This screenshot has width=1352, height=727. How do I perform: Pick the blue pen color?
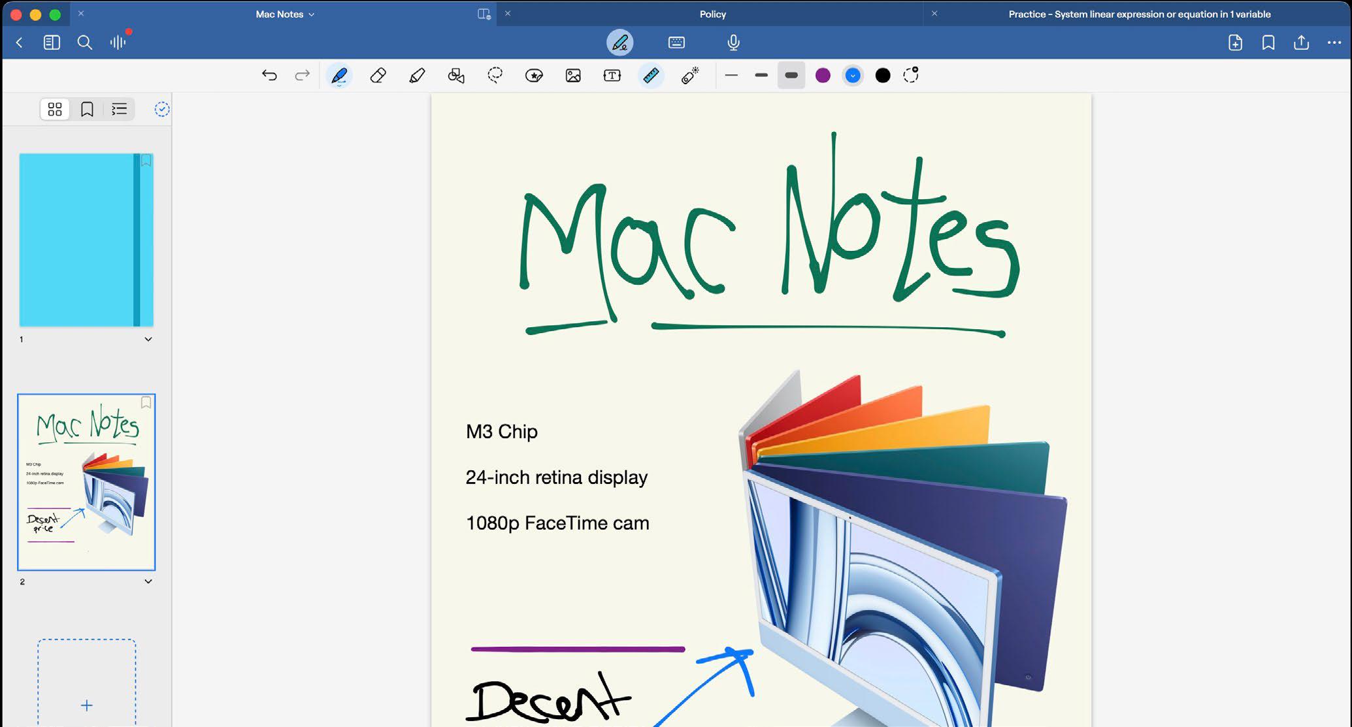tap(853, 76)
